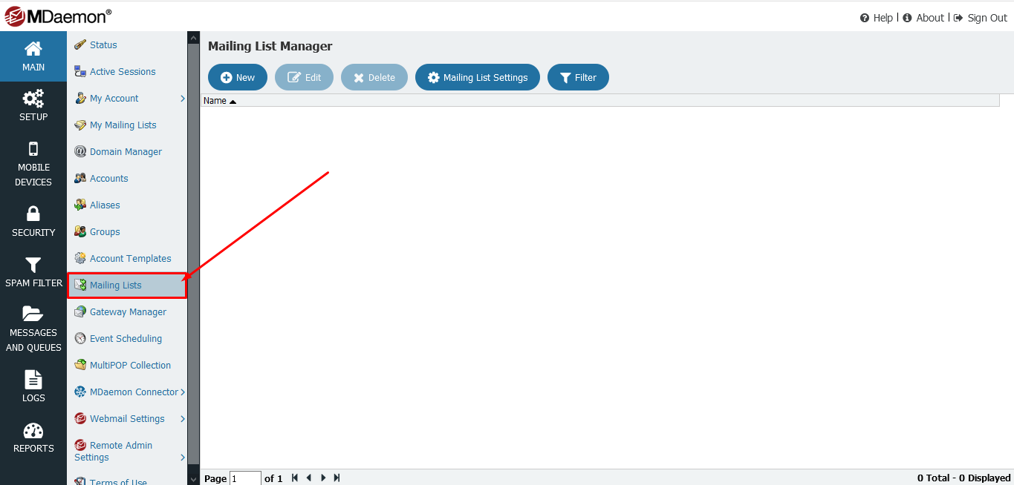
Task: Open Remote Admin Settings menu item
Action: [127, 451]
